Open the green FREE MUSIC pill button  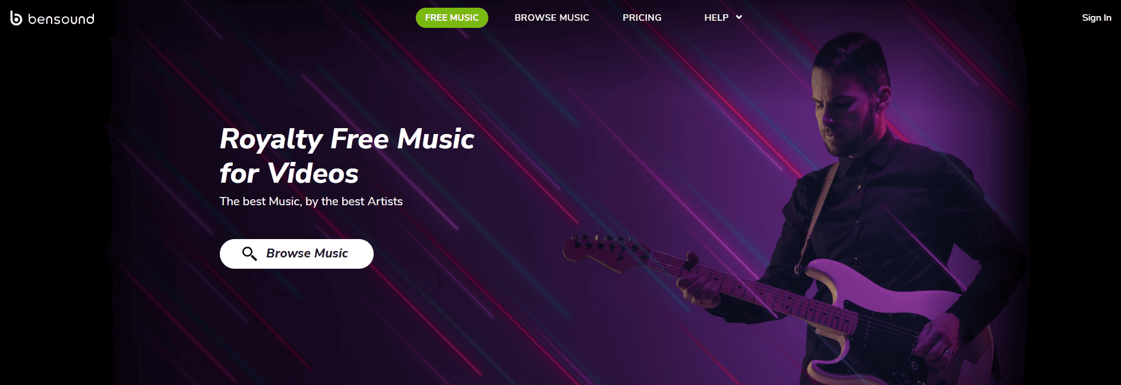[451, 18]
